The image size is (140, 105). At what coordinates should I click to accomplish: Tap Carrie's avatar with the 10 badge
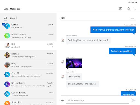[x=7, y=26]
